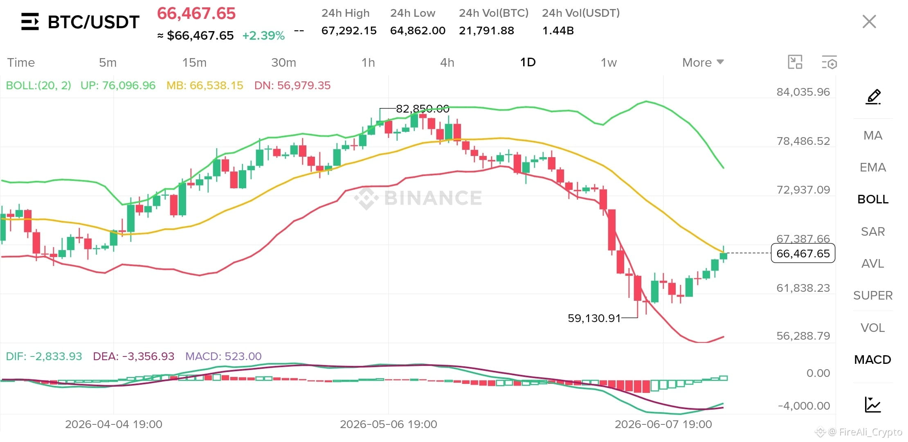The image size is (908, 442).
Task: Open the chart settings icon
Action: coord(829,62)
